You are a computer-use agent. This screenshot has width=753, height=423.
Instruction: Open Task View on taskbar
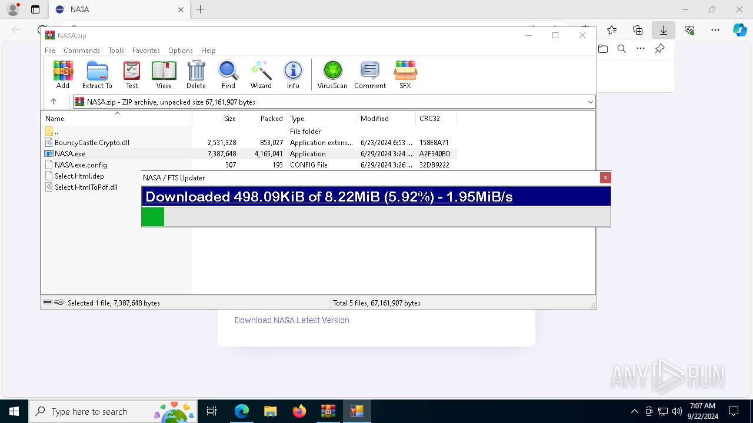(212, 411)
